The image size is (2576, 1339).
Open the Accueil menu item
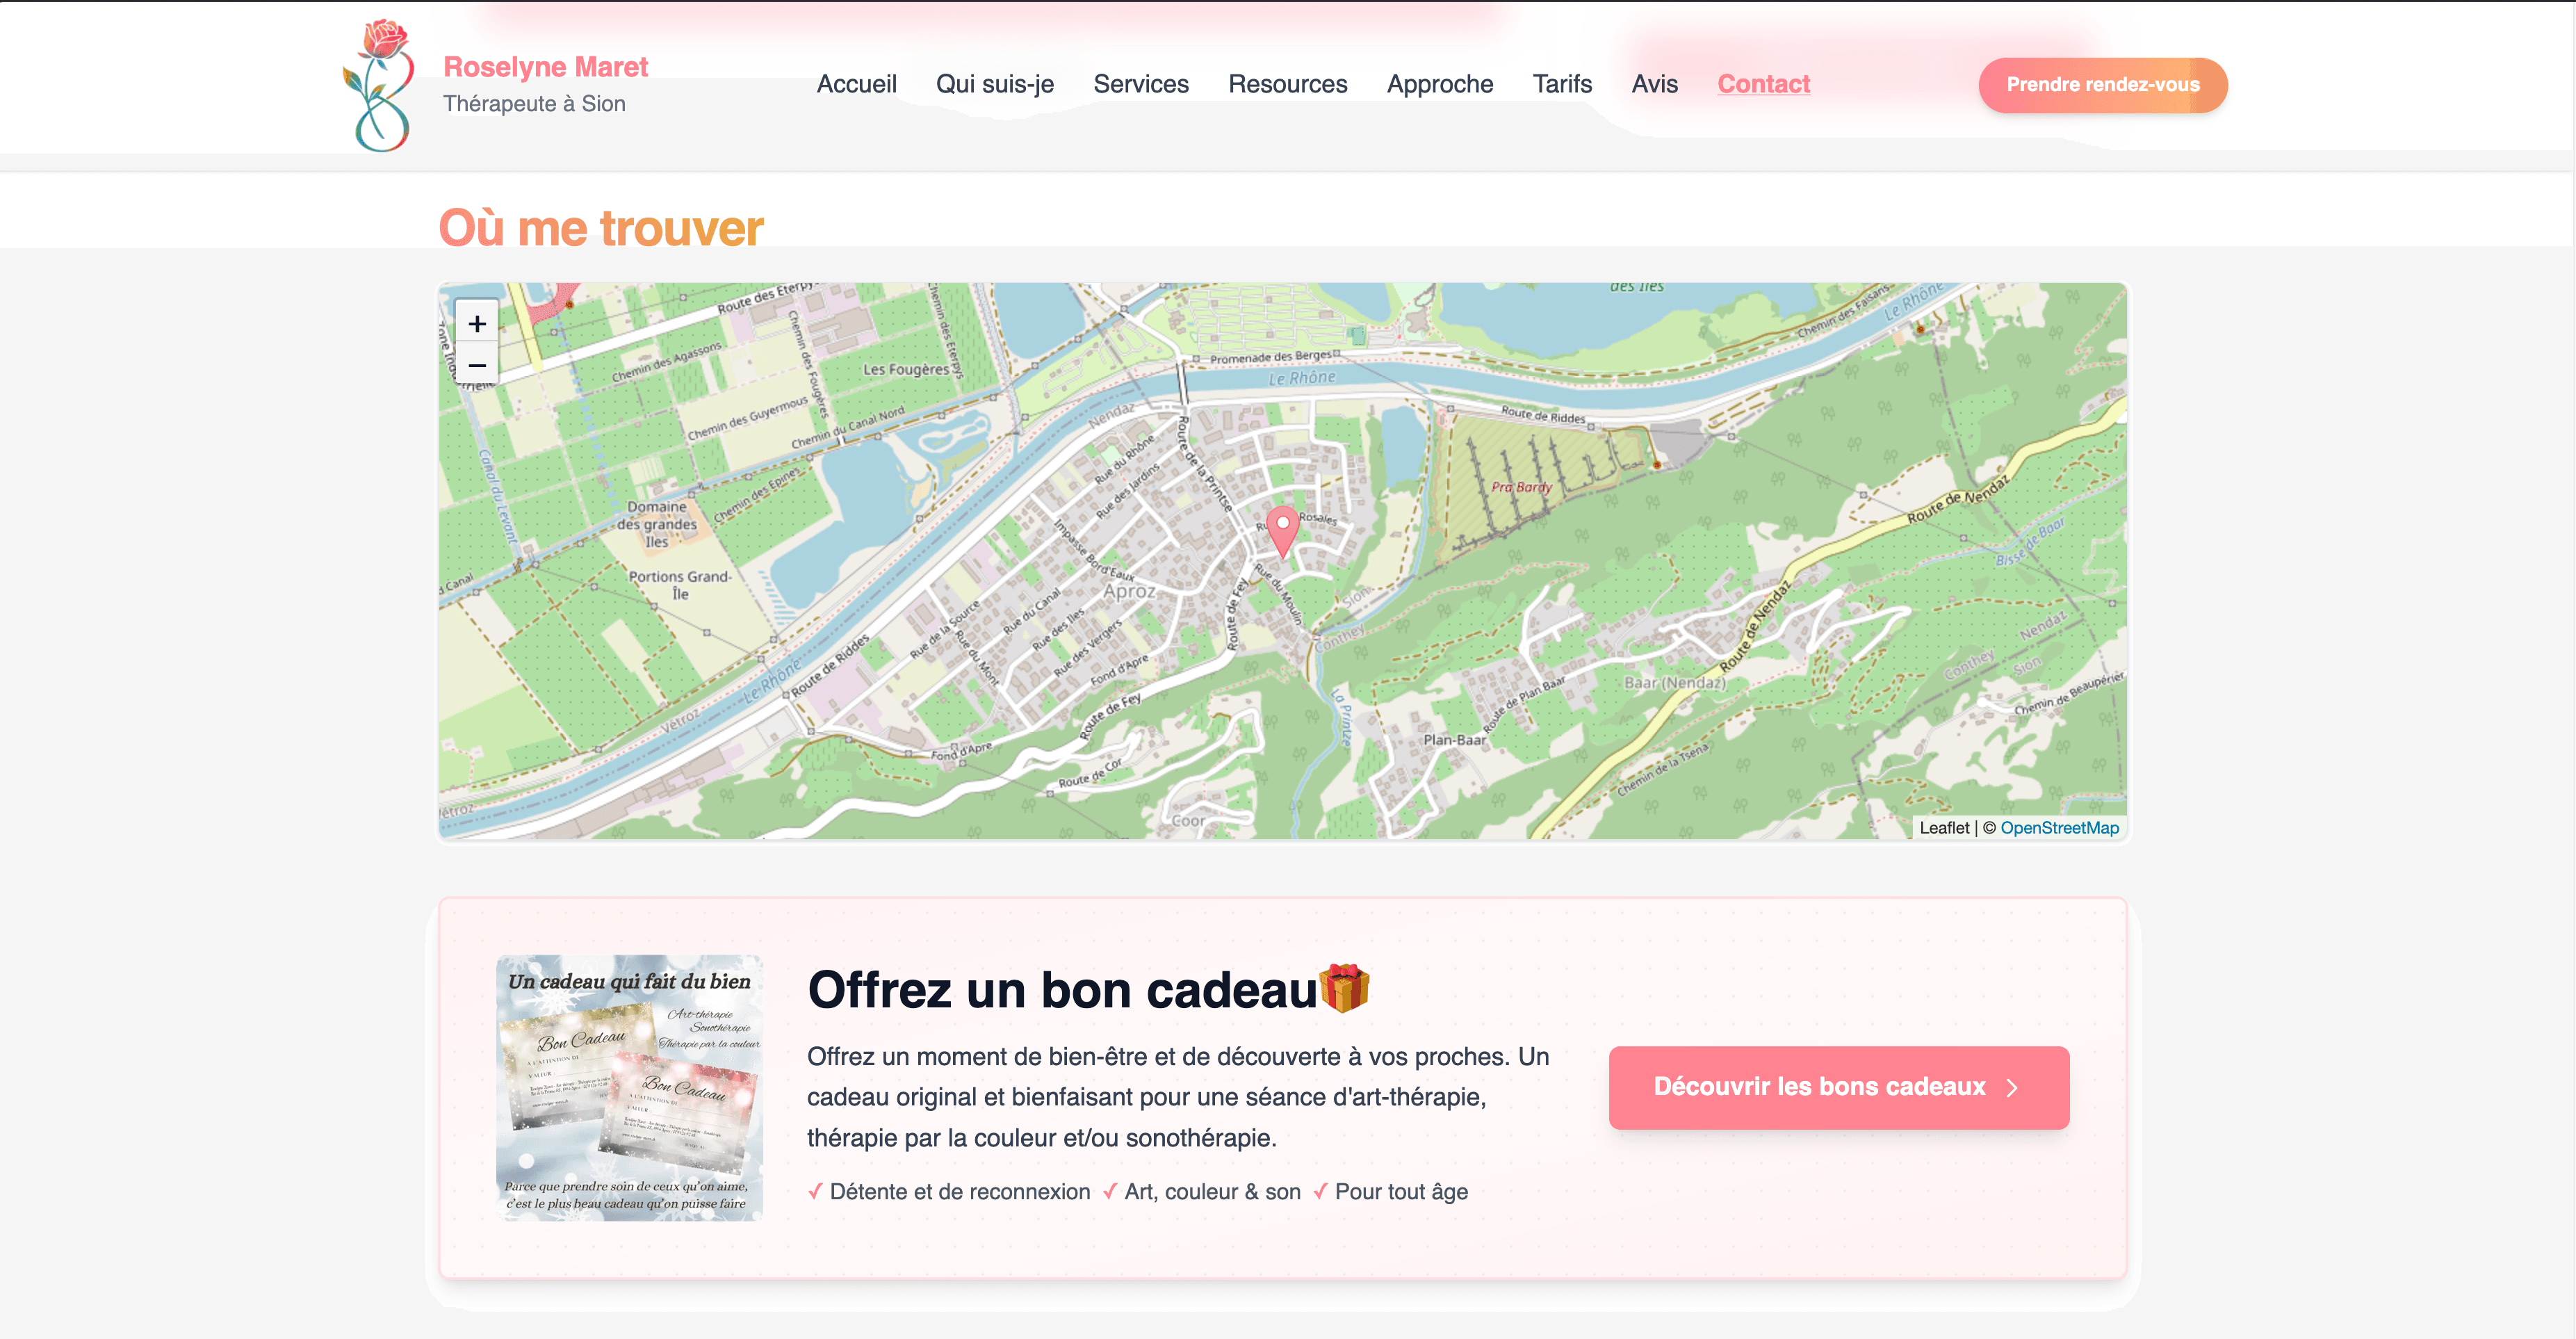(856, 84)
